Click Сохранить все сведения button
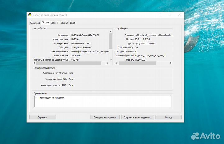This screenshot has width=224, height=144. (x=137, y=117)
